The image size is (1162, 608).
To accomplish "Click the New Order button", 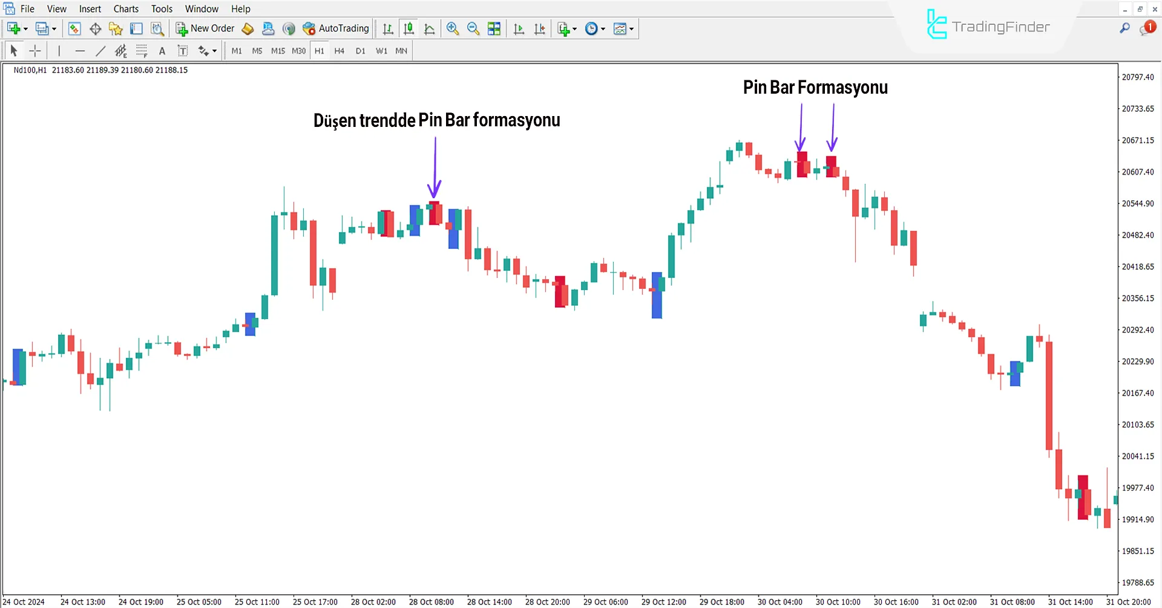I will 205,28.
